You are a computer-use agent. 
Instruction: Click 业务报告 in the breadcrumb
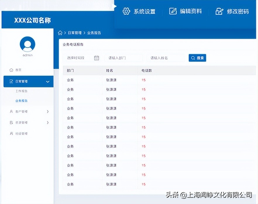click(94, 33)
